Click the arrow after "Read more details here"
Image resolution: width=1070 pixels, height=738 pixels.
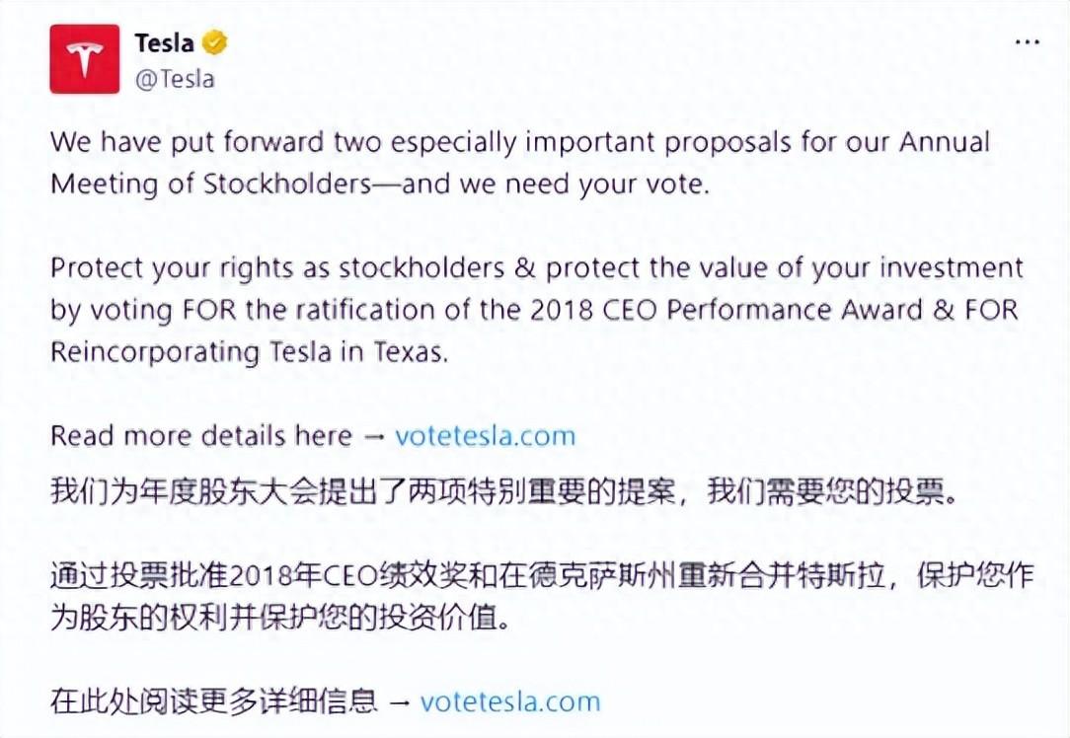[x=374, y=435]
